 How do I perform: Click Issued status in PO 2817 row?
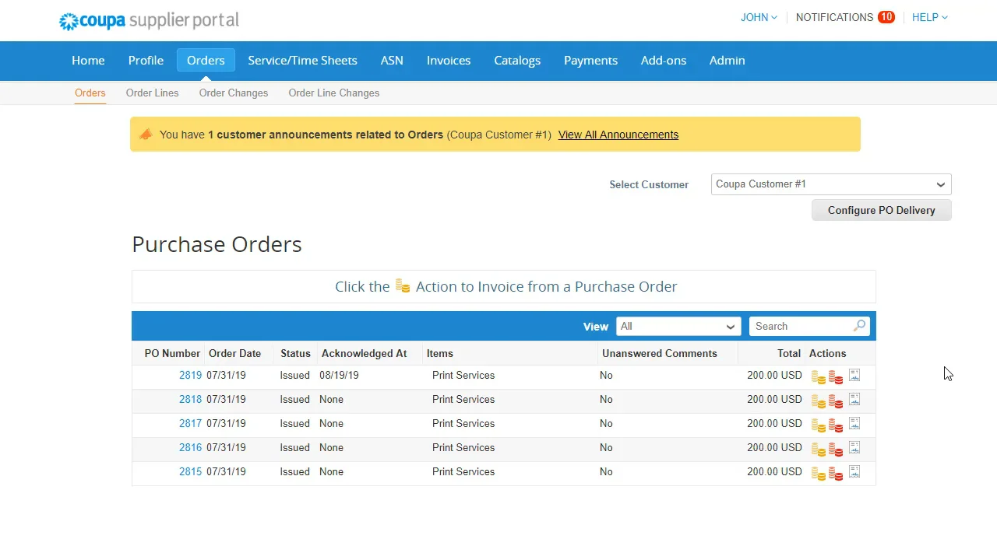(x=294, y=423)
